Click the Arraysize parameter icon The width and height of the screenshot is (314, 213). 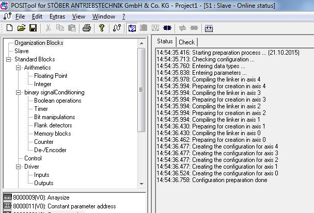(x=8, y=197)
